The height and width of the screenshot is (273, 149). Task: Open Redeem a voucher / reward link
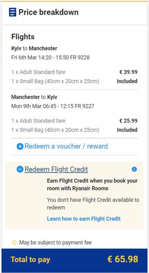pos(66,146)
